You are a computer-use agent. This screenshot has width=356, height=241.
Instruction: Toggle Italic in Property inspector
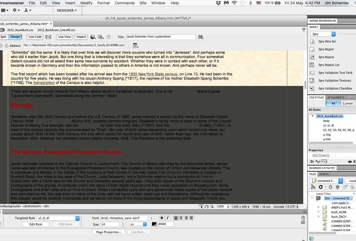coord(167,218)
